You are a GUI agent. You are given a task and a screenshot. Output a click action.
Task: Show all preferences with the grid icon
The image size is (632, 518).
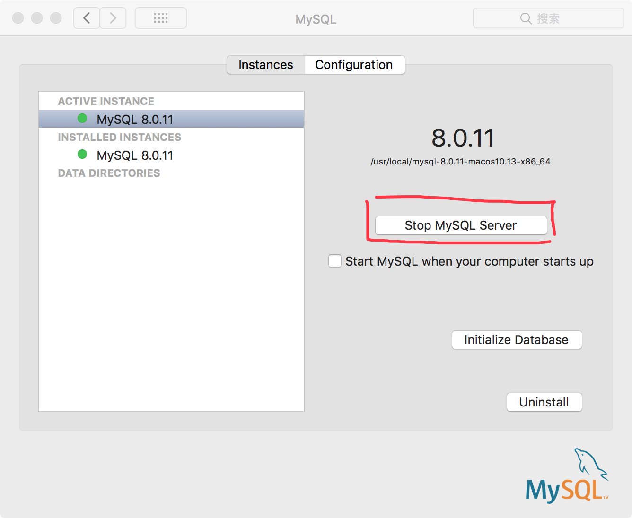point(161,18)
